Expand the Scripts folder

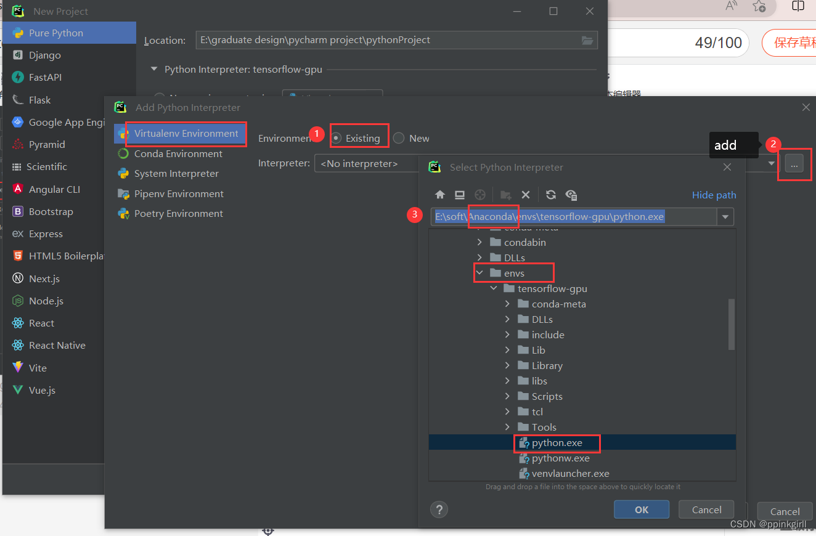click(x=507, y=396)
